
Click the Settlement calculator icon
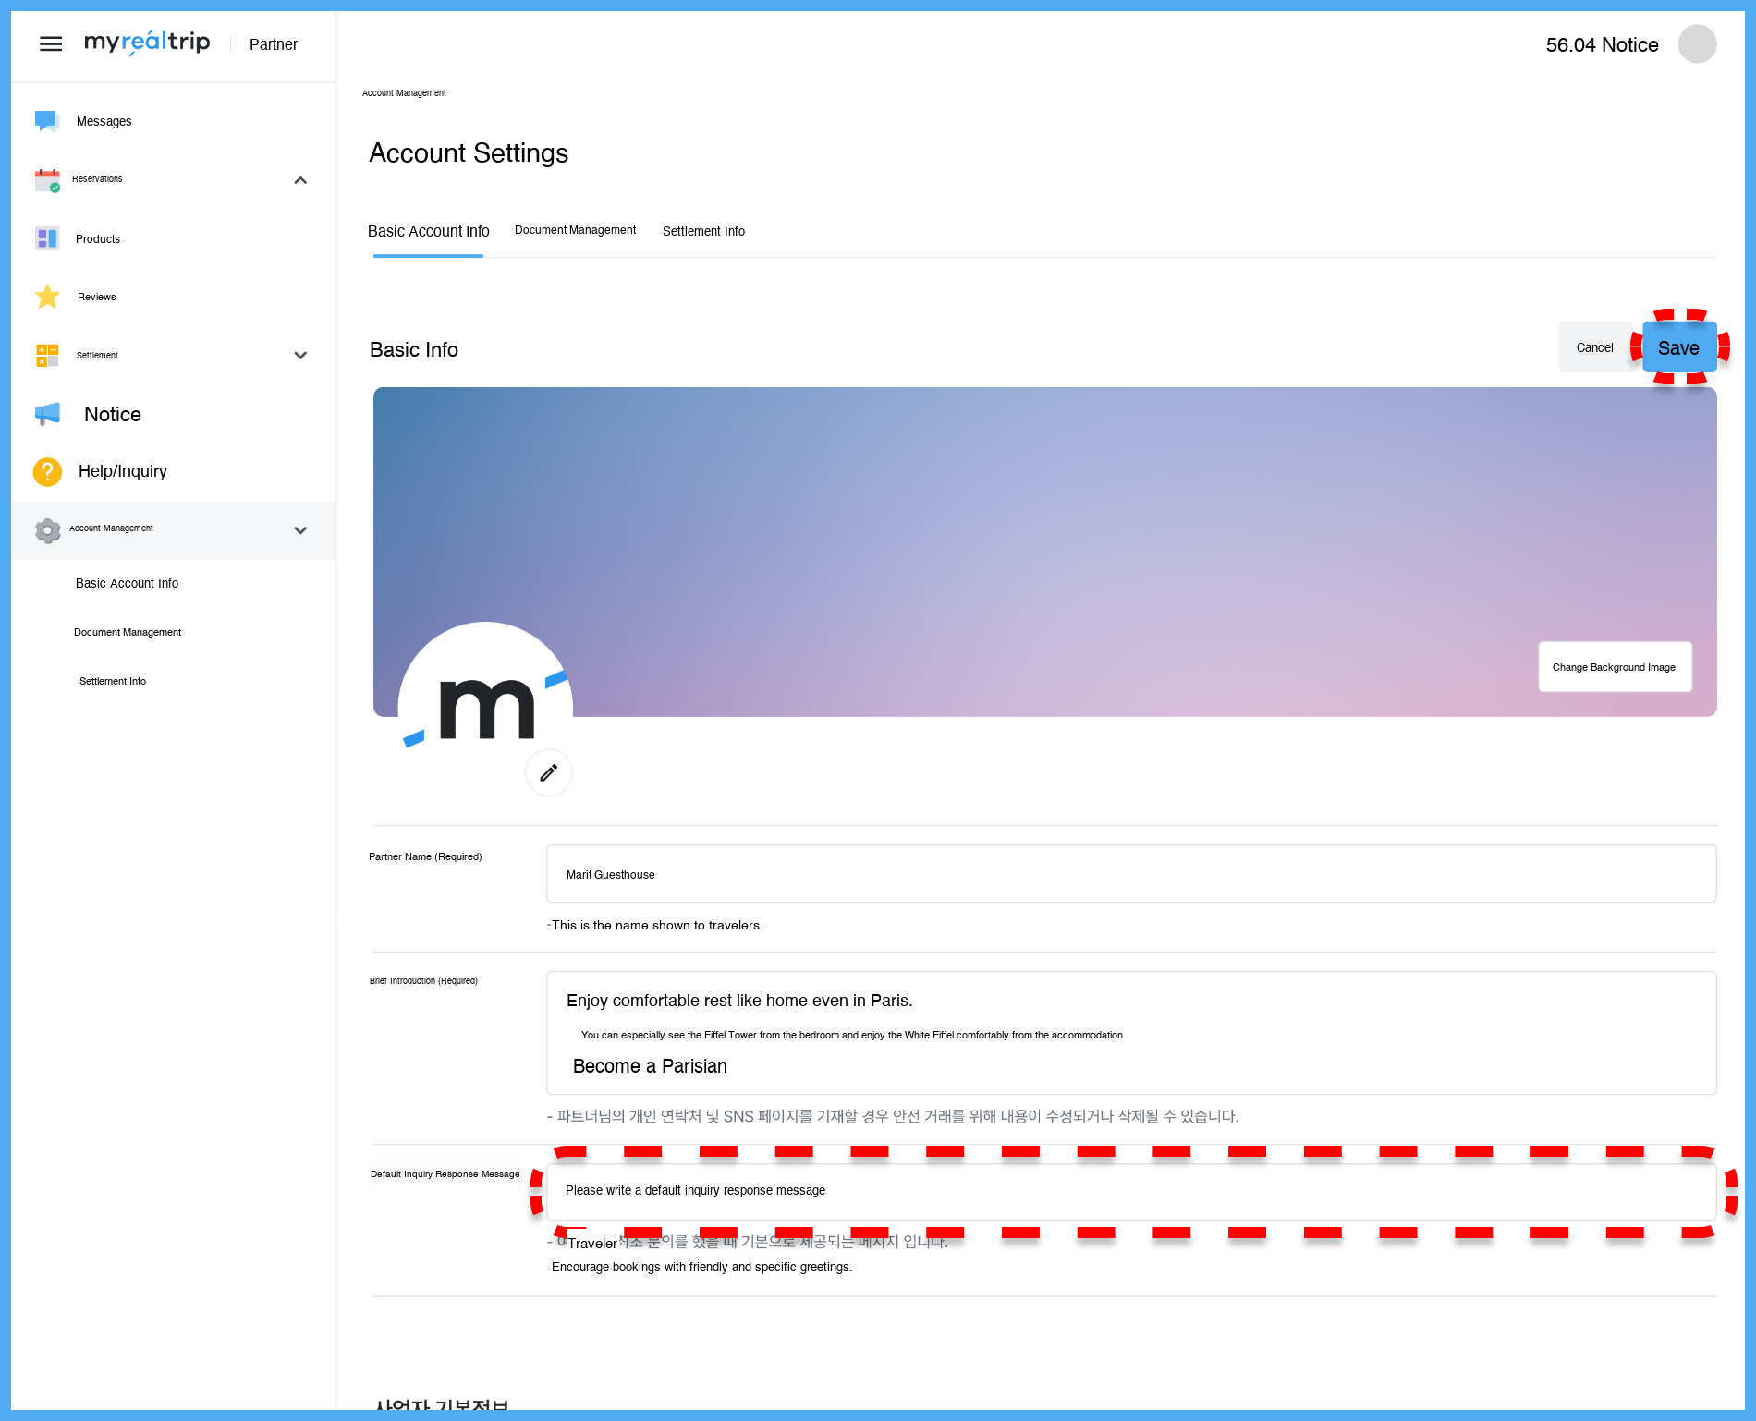pos(47,355)
